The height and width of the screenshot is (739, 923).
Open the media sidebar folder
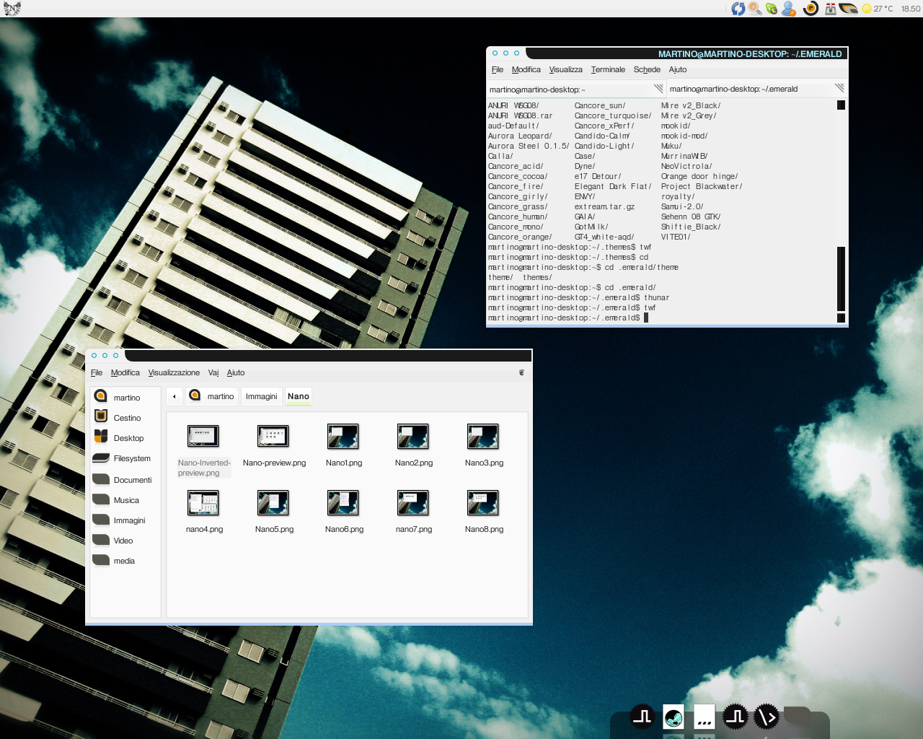click(x=125, y=560)
